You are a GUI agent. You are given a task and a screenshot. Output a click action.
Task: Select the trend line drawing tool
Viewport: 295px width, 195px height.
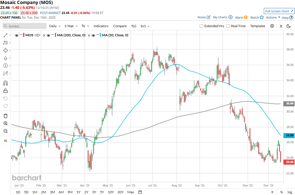click(x=5, y=35)
